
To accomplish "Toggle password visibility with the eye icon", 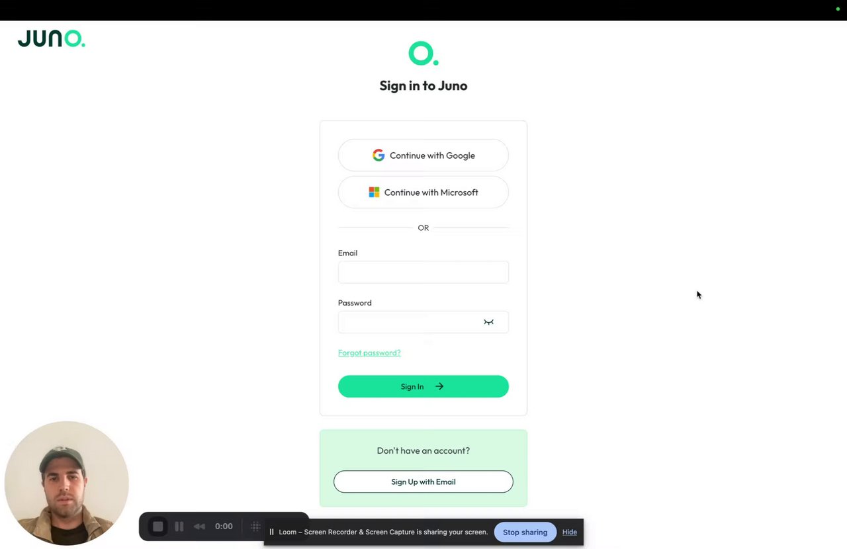I will point(488,322).
